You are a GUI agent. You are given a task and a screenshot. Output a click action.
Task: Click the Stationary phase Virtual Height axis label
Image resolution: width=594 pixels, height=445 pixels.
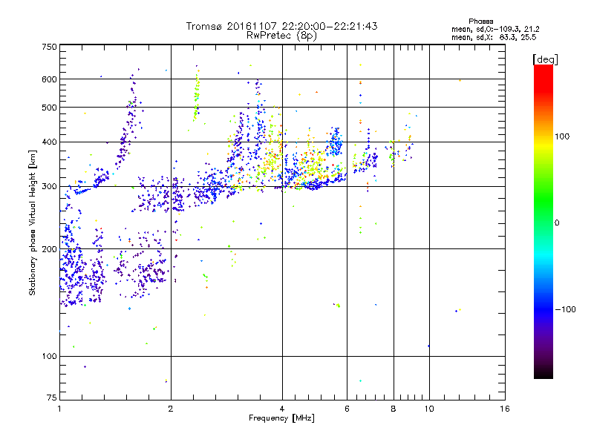click(33, 223)
